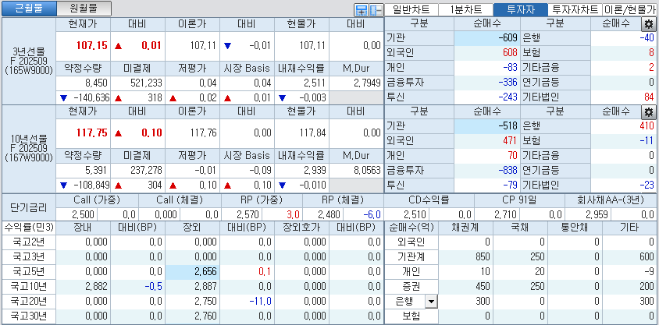Click 기타법인 net buy value -23
This screenshot has height=325, width=659.
coord(647,185)
